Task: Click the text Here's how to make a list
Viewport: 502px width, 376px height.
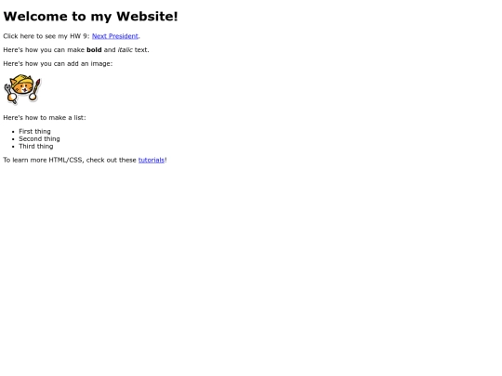Action: [x=45, y=118]
